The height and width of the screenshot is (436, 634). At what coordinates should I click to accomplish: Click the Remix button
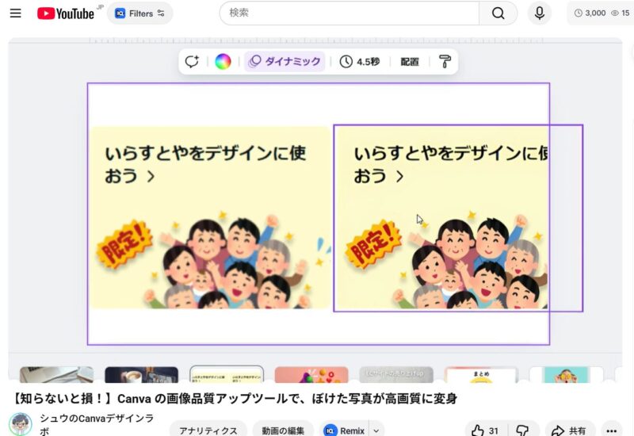344,430
